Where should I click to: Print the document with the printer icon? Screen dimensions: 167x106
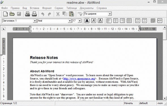point(34,14)
